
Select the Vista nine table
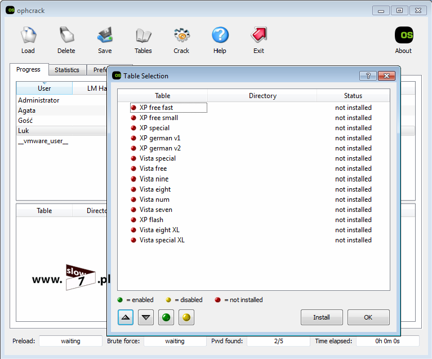pyautogui.click(x=254, y=179)
